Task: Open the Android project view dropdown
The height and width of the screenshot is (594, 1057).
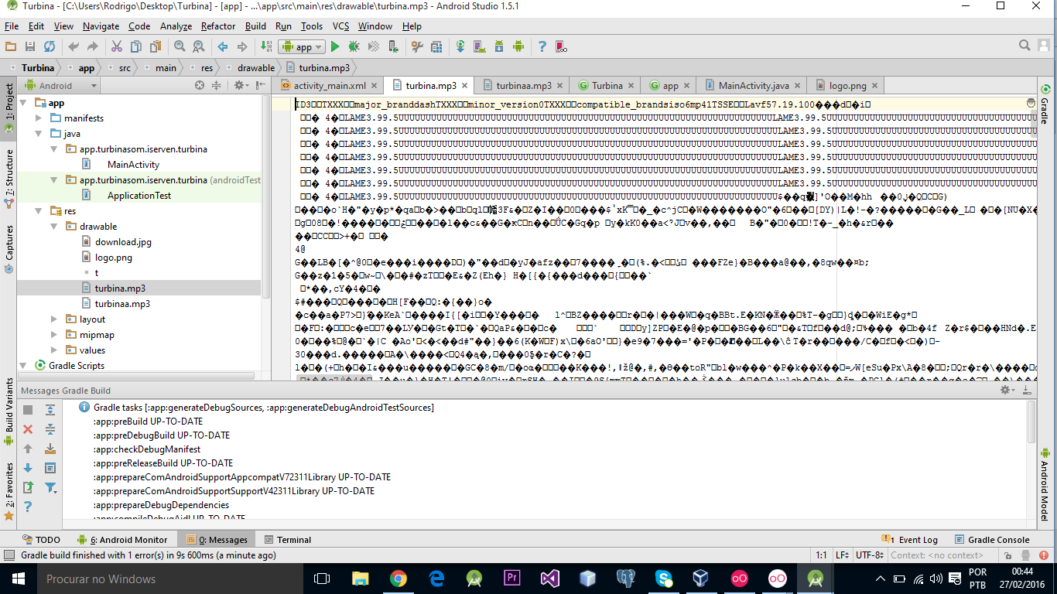Action: pos(59,85)
